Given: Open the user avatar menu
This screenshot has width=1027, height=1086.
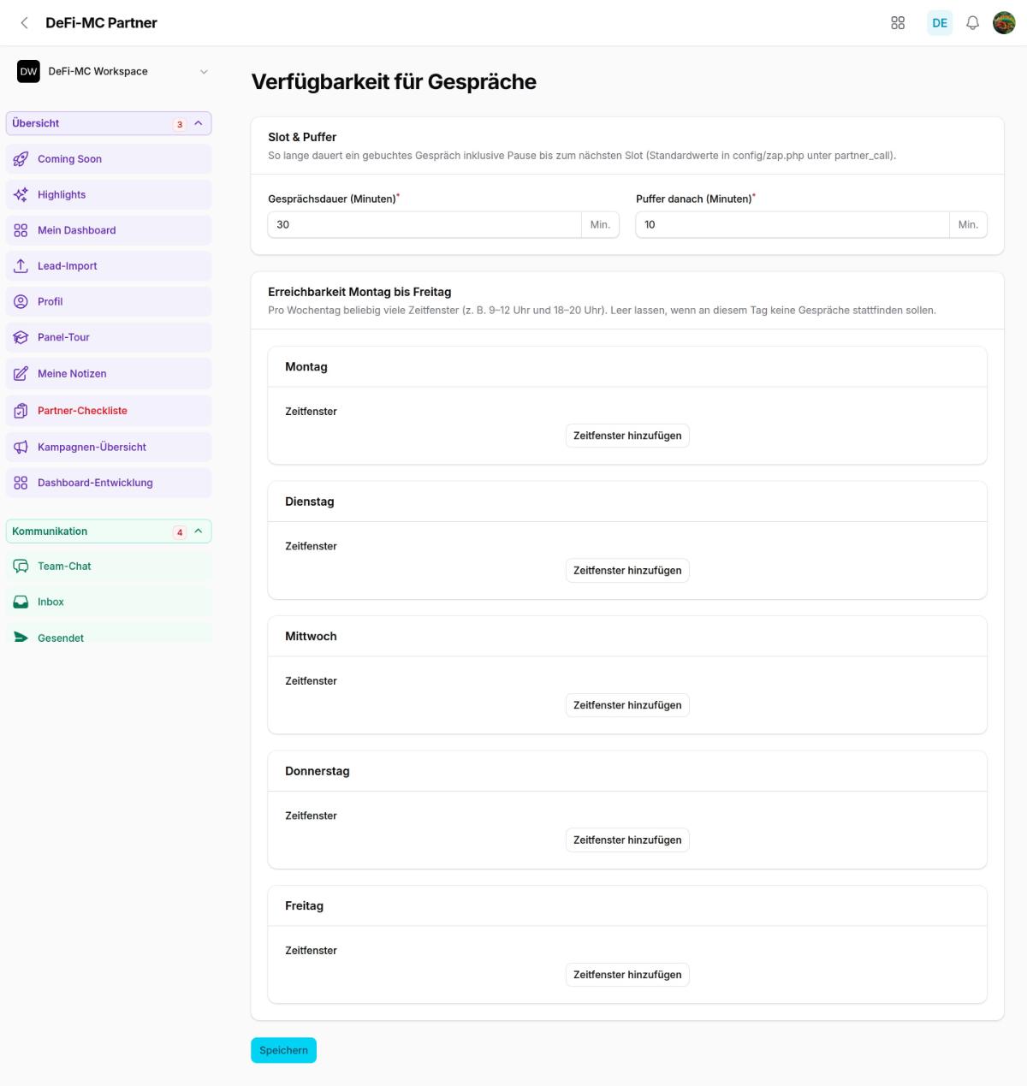Looking at the screenshot, I should (x=1004, y=23).
